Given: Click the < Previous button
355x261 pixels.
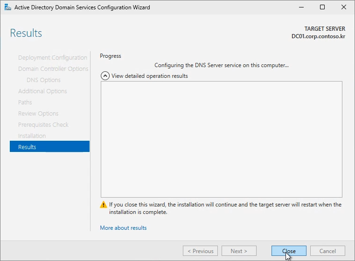Looking at the screenshot, I should pos(200,251).
